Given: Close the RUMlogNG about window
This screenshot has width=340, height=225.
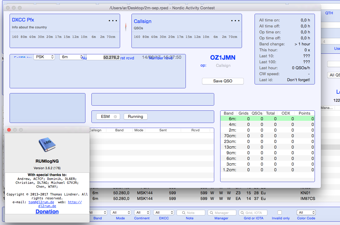Looking at the screenshot, I should click(9, 130).
